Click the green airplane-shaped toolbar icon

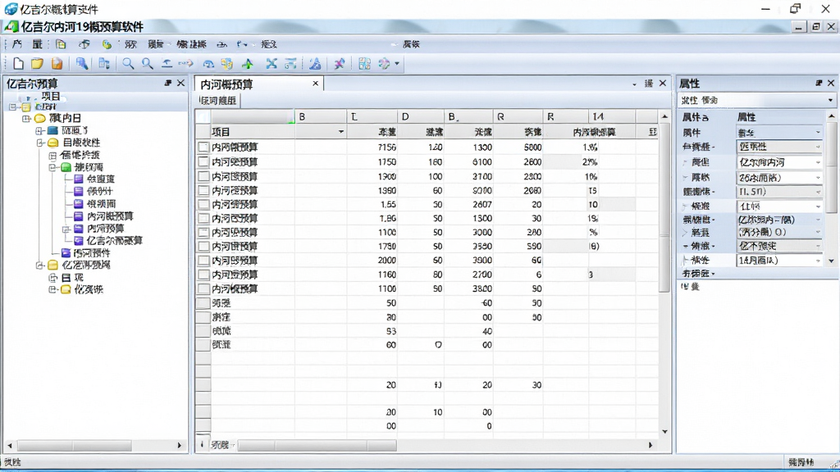coord(248,64)
